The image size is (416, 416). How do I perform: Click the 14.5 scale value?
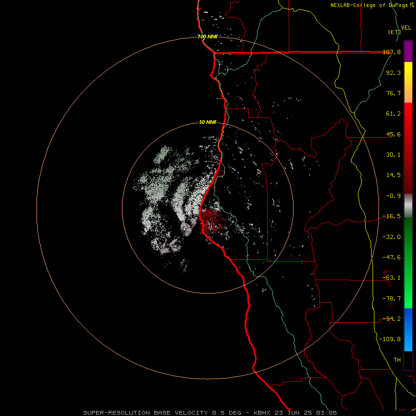click(393, 175)
